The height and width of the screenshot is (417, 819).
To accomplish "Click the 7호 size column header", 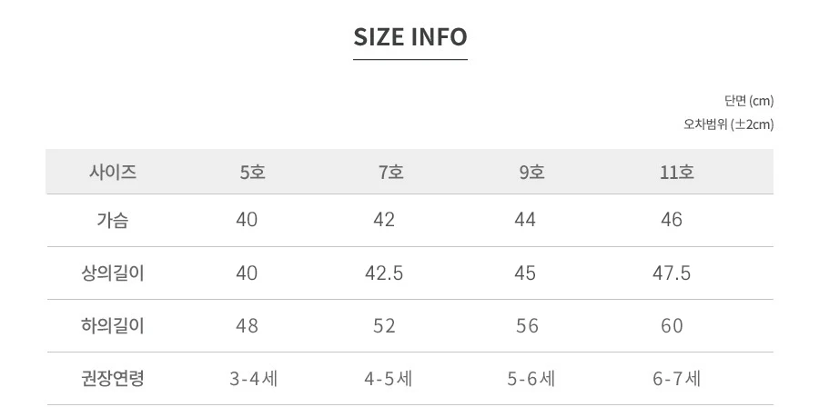I will click(x=391, y=172).
